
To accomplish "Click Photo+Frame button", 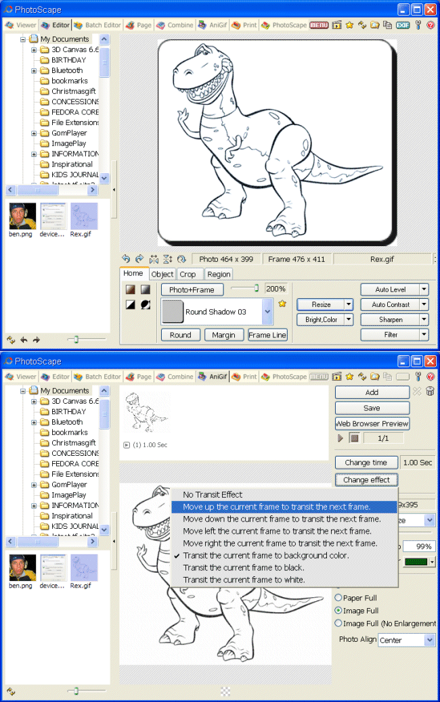I will (192, 289).
